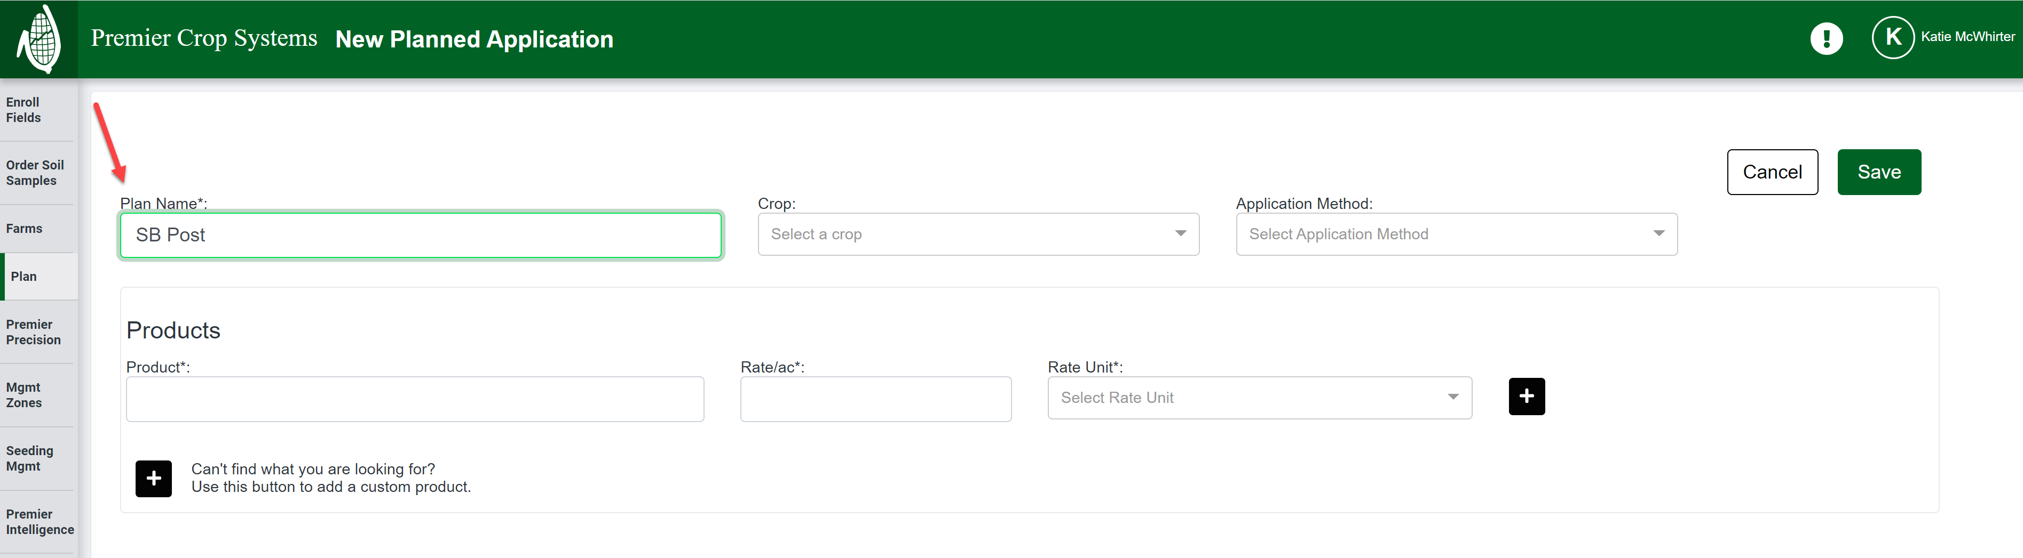Image resolution: width=2023 pixels, height=558 pixels.
Task: Open the Select Rate Unit dropdown
Action: point(1259,398)
